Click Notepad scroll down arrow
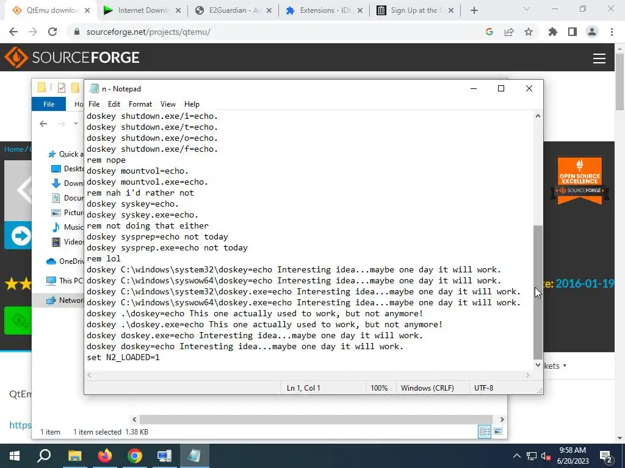The height and width of the screenshot is (468, 625). (x=538, y=365)
